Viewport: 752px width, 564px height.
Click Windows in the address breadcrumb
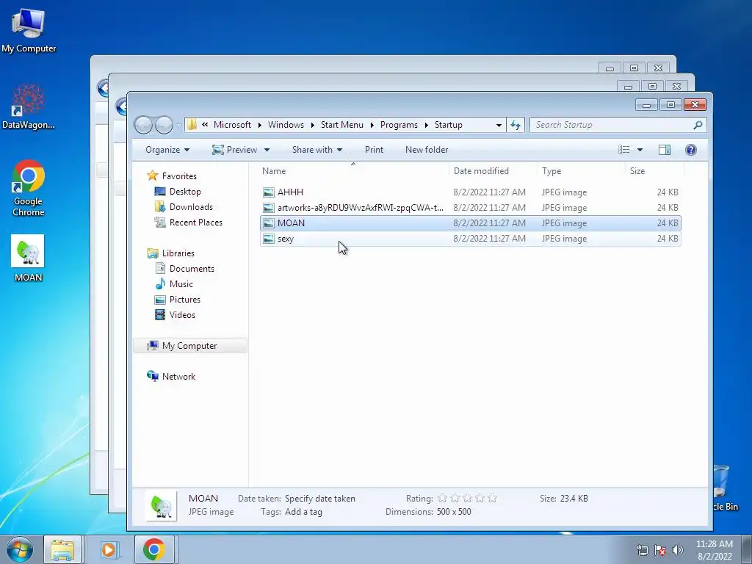[x=286, y=125]
